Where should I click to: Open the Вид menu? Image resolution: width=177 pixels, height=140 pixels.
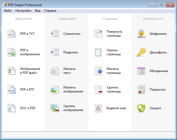tap(38, 11)
